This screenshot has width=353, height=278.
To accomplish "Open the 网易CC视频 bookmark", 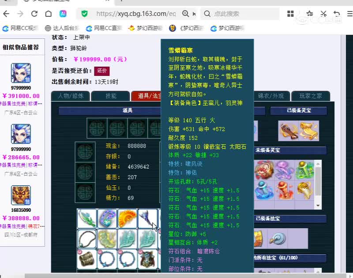I will click(x=20, y=28).
